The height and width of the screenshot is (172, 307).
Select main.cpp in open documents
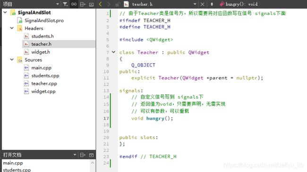click(13, 163)
